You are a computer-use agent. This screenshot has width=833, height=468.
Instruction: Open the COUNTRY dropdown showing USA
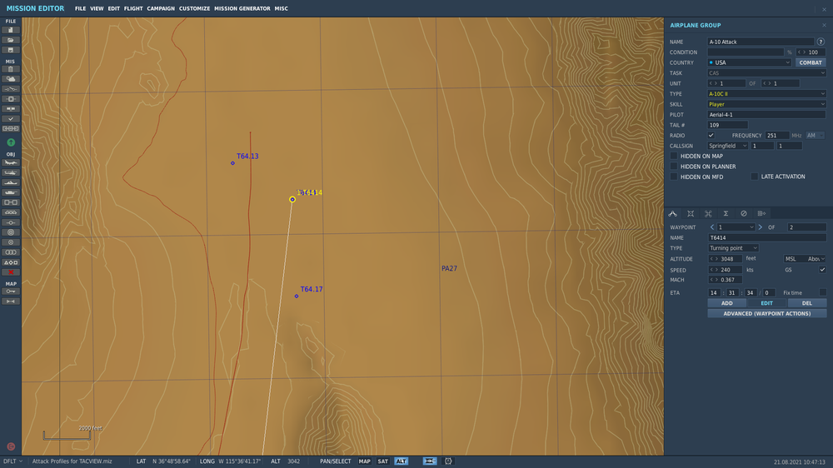(749, 62)
